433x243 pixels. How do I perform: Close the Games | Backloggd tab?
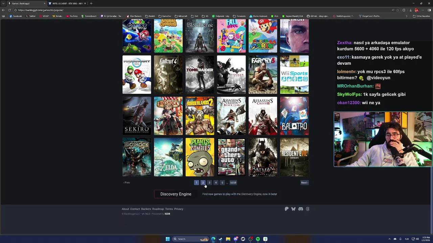click(44, 3)
